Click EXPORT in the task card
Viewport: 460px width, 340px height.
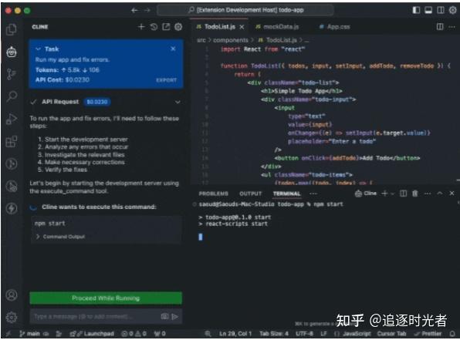tap(167, 80)
